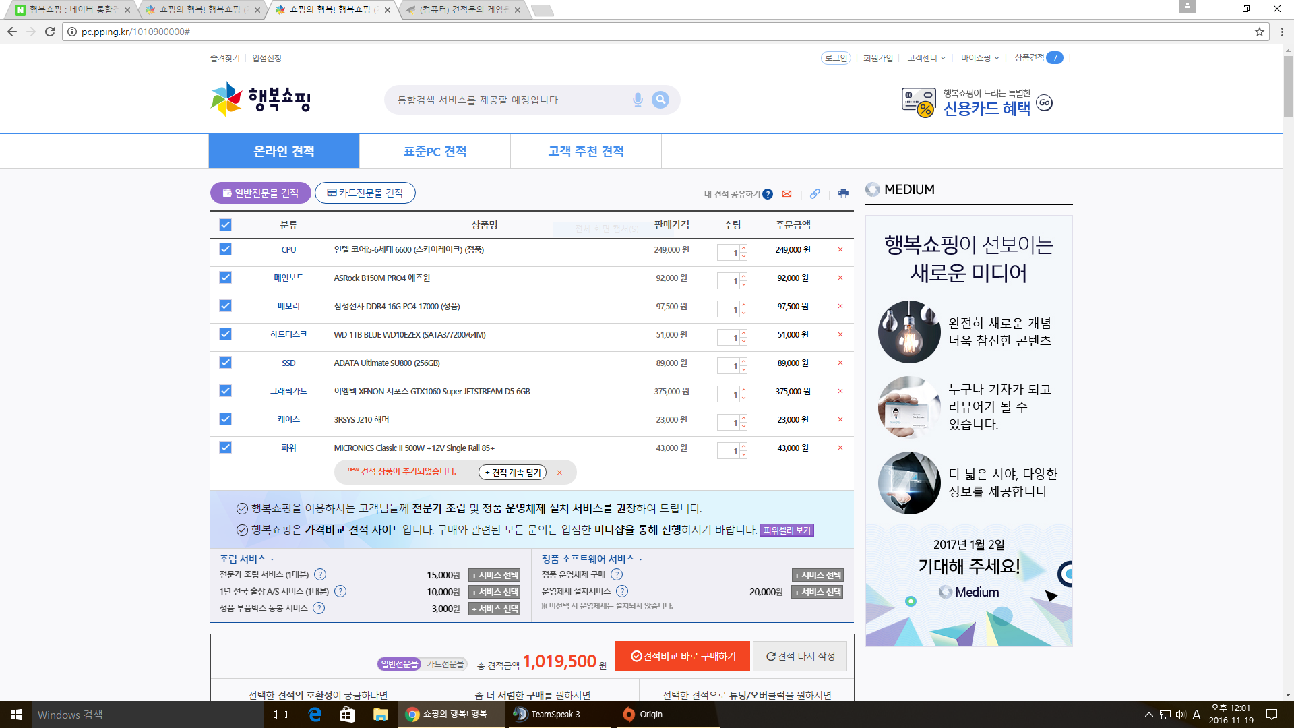Open Microsoft Edge from taskbar

[x=315, y=715]
